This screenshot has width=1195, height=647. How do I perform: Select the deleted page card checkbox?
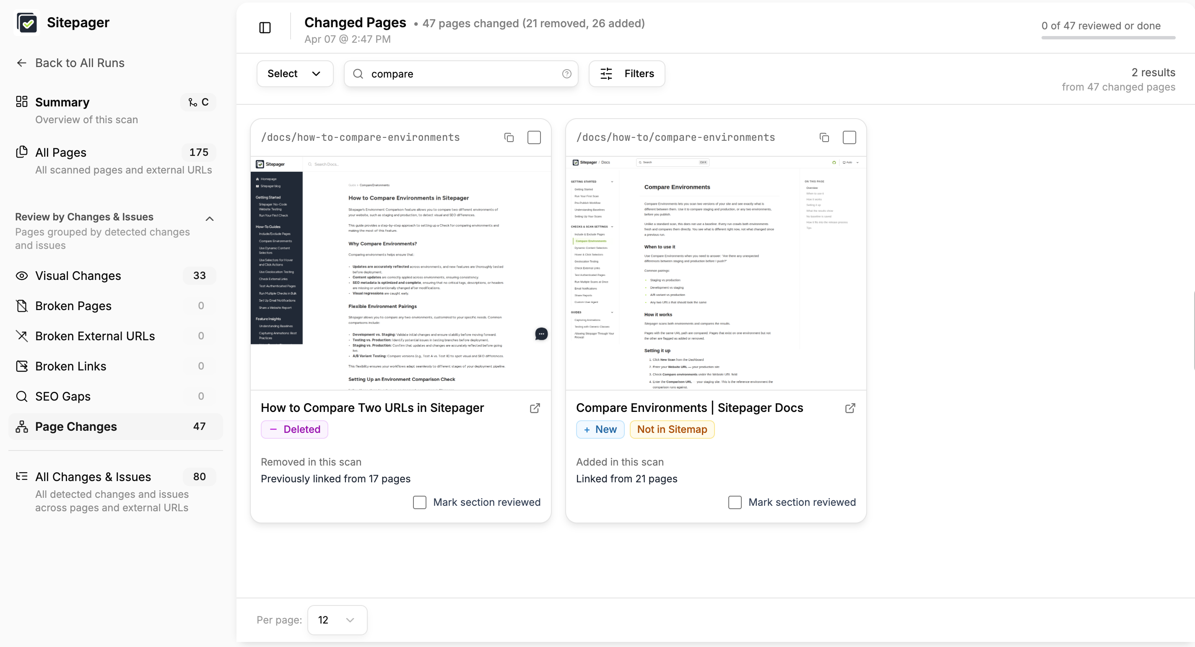click(534, 137)
